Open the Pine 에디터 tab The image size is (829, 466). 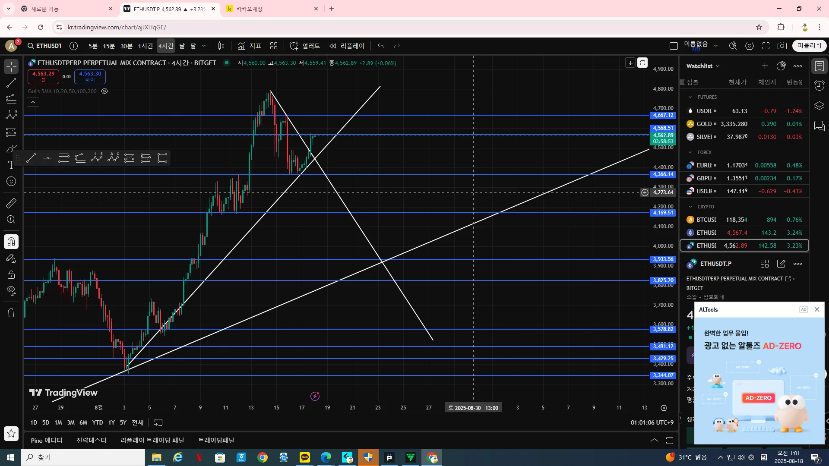coord(47,440)
